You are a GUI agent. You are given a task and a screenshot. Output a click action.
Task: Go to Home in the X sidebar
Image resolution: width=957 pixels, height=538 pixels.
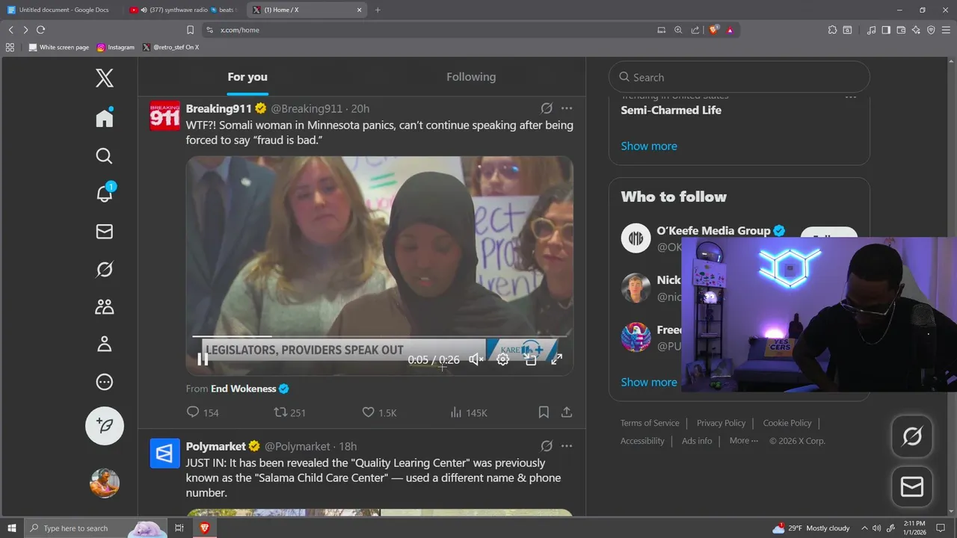(x=105, y=118)
